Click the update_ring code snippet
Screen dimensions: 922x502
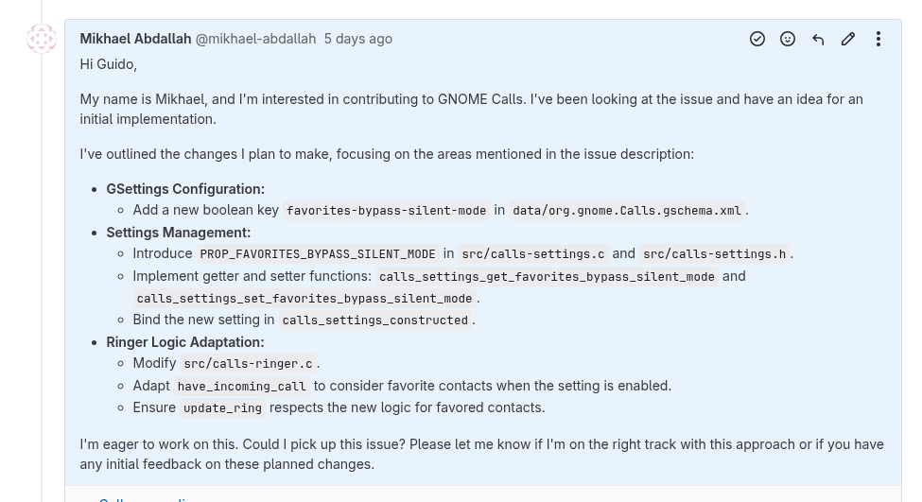[222, 408]
